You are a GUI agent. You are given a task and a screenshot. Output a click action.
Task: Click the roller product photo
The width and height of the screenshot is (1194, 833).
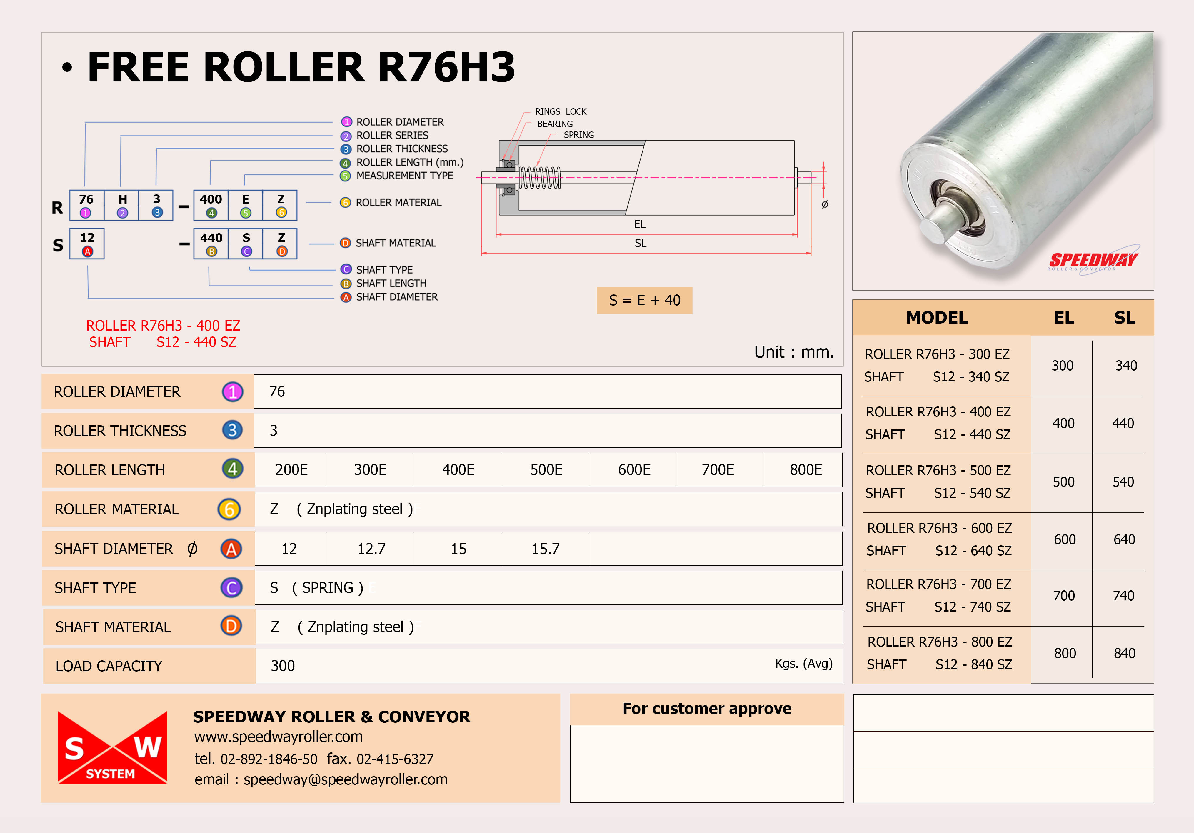(1003, 161)
